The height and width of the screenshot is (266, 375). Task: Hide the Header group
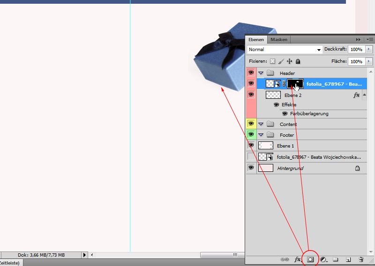click(x=251, y=73)
